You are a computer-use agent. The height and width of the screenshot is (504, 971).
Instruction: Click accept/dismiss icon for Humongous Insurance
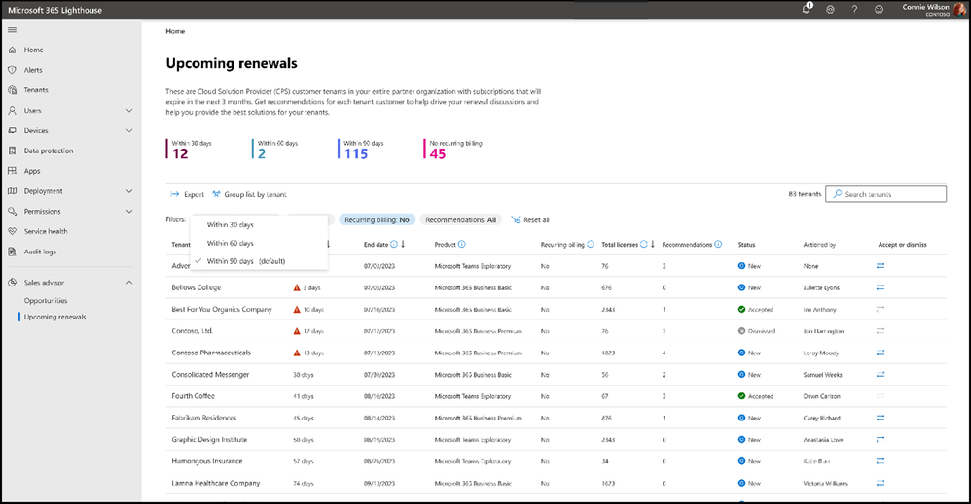[x=881, y=461]
